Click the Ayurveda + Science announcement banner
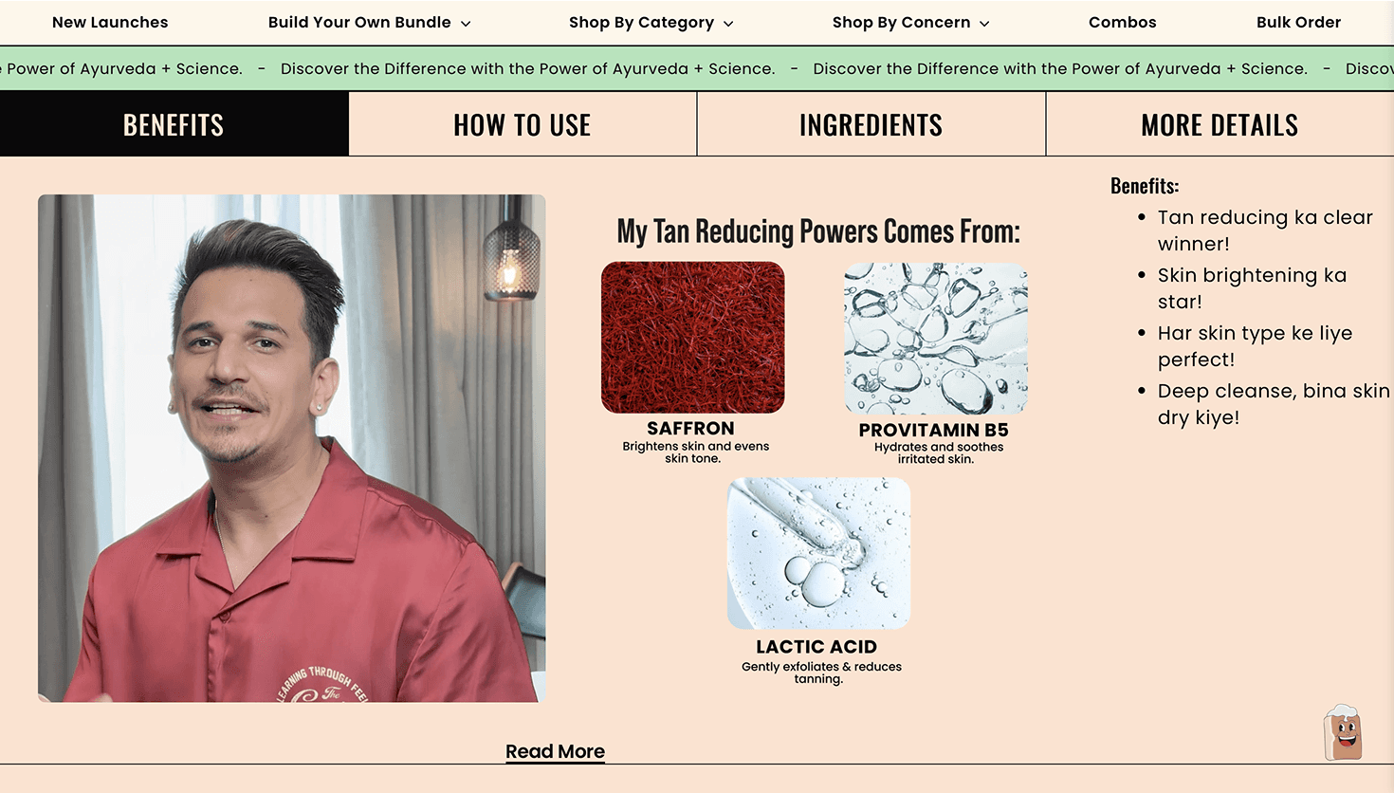 [697, 68]
